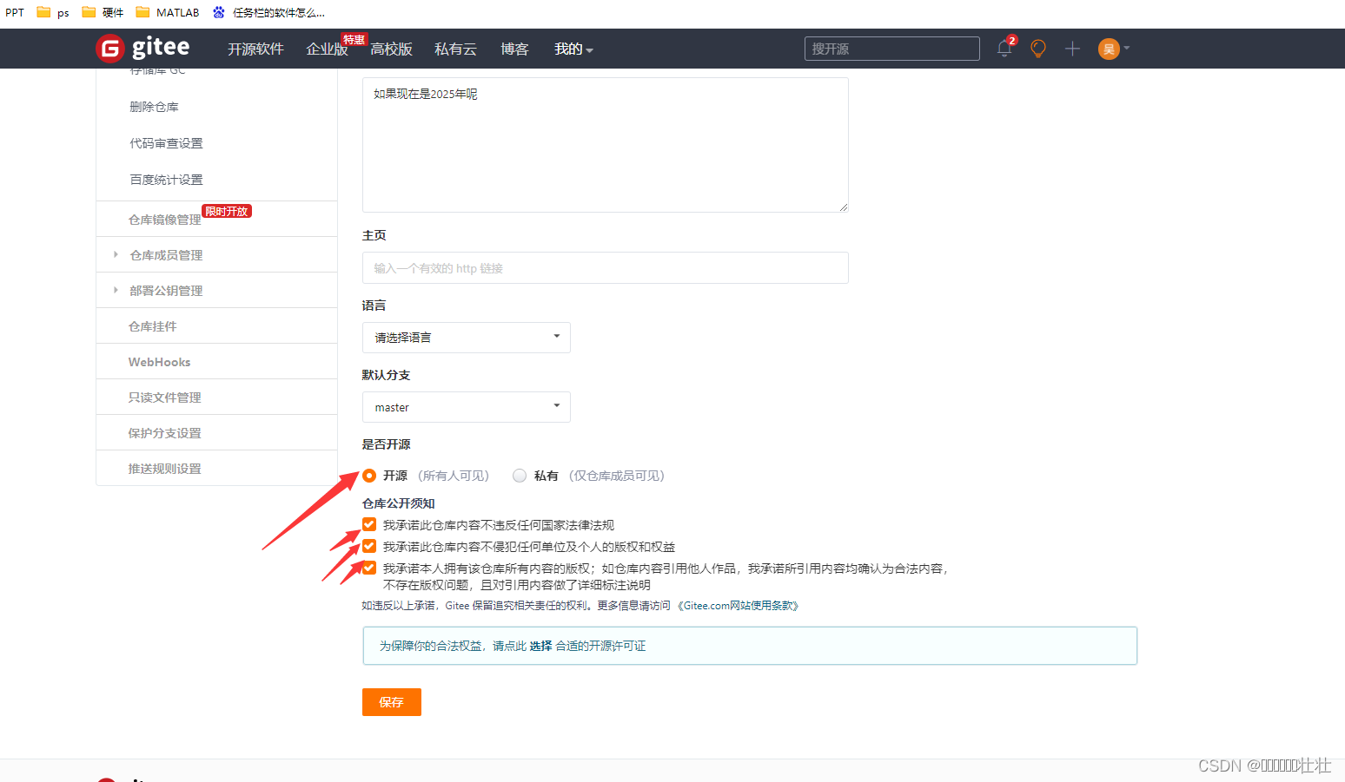Click the lightbulb tips icon

[1037, 49]
